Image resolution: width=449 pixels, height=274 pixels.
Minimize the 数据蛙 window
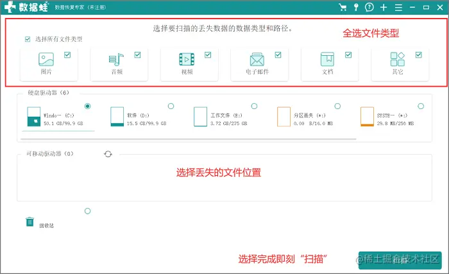pyautogui.click(x=412, y=8)
